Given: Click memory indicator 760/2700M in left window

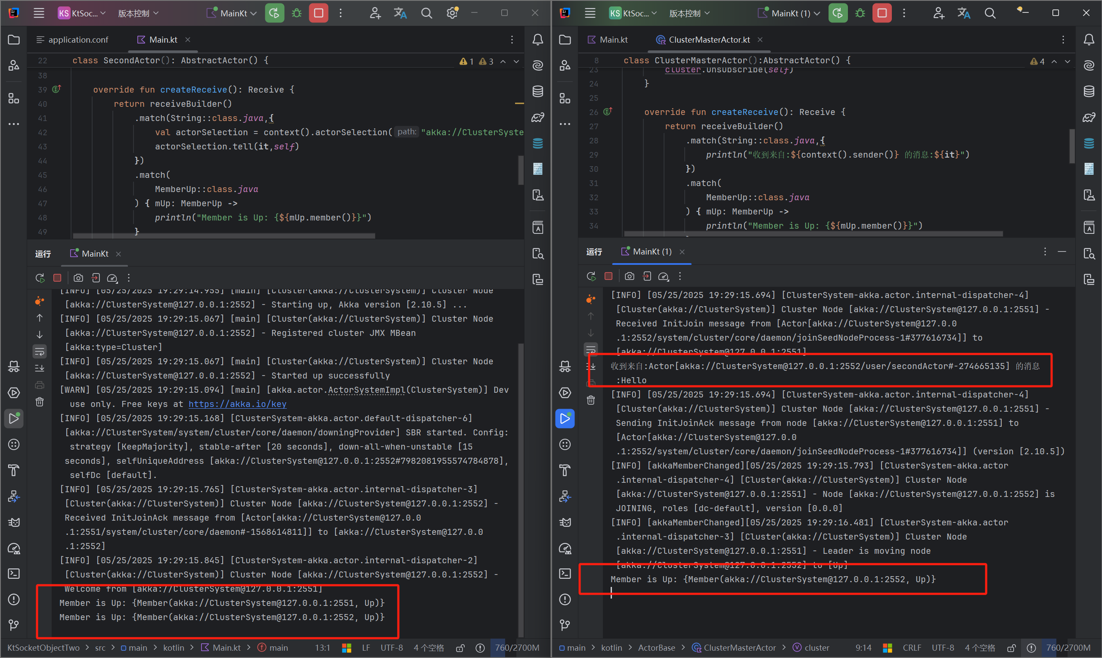Looking at the screenshot, I should (x=517, y=648).
